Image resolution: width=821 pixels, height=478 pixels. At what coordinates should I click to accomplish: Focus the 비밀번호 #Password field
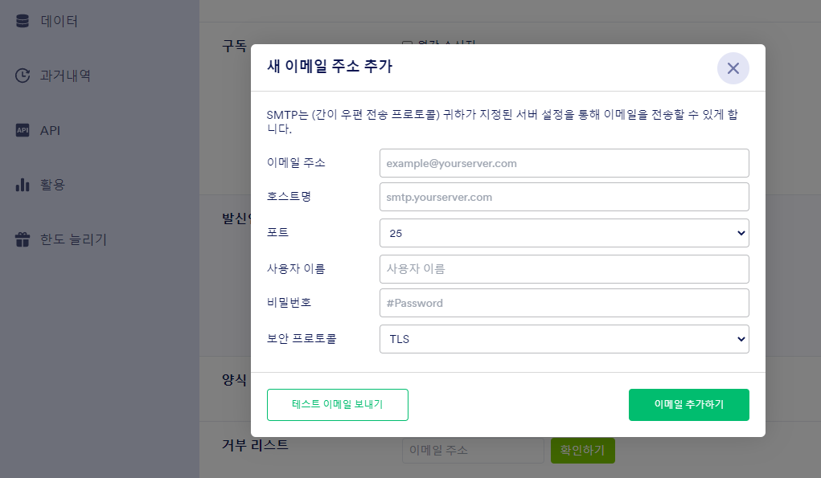point(564,303)
